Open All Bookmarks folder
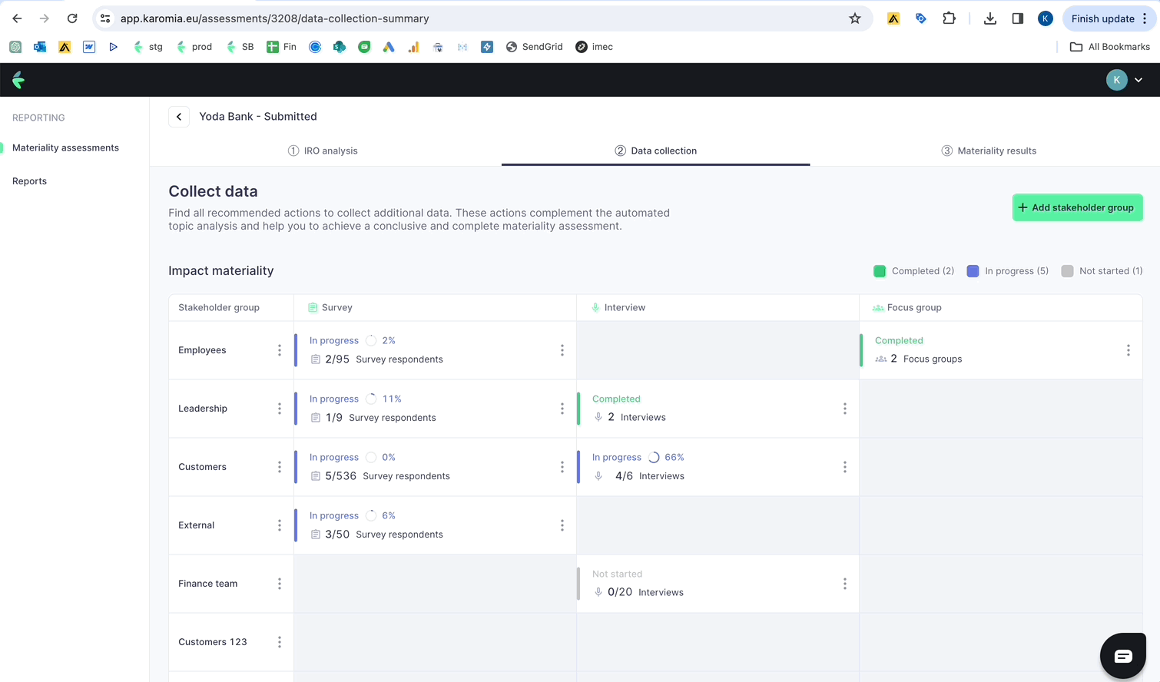Viewport: 1160px width, 682px height. [1110, 47]
